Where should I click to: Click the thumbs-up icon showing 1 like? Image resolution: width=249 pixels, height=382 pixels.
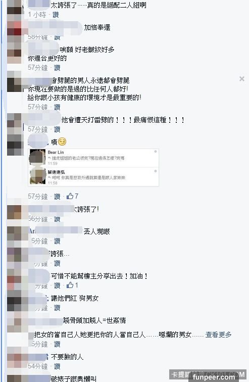click(70, 285)
